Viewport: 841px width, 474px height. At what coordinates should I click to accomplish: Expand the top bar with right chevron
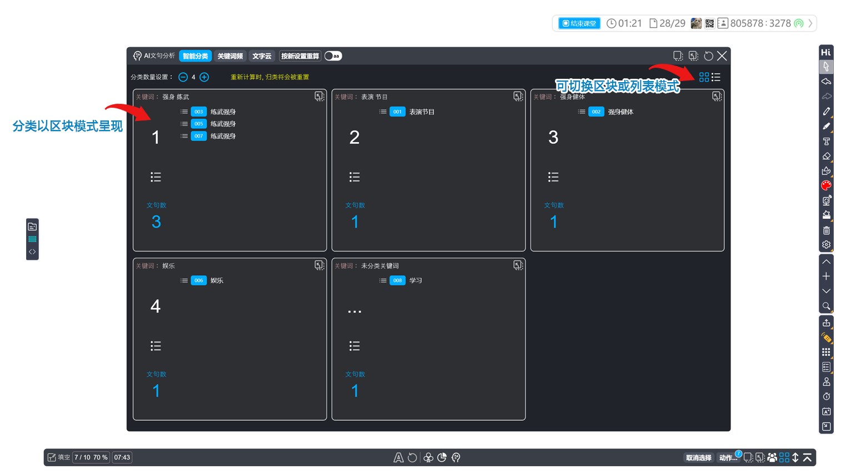click(810, 23)
